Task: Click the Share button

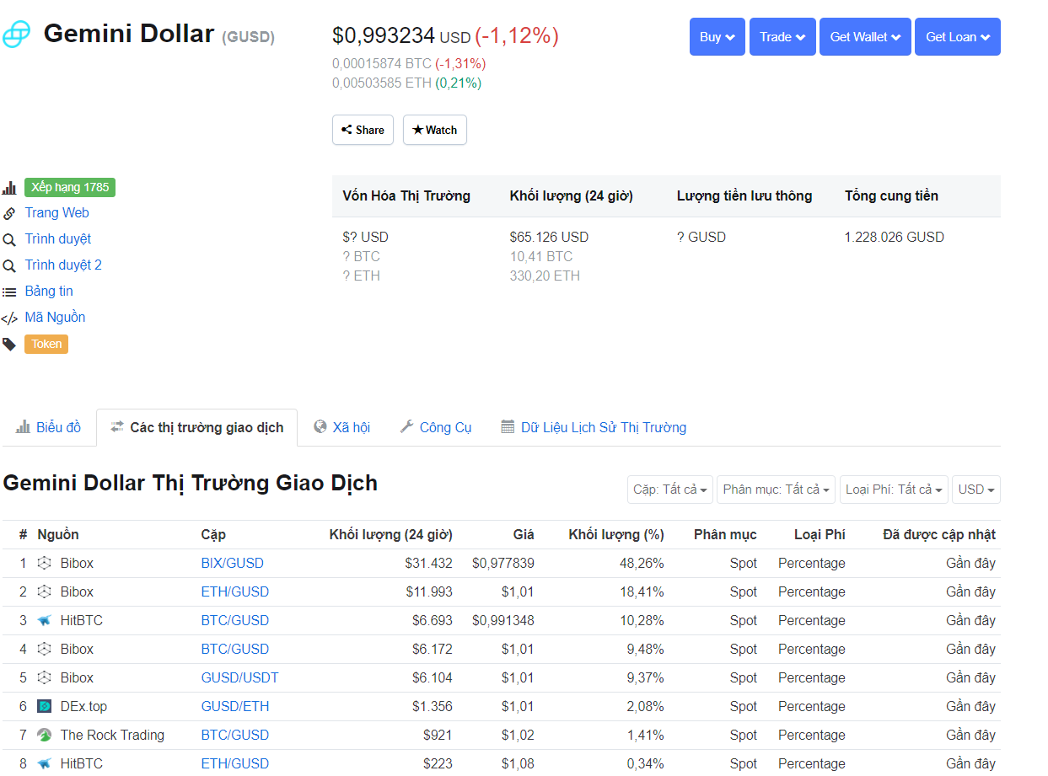Action: pyautogui.click(x=363, y=130)
